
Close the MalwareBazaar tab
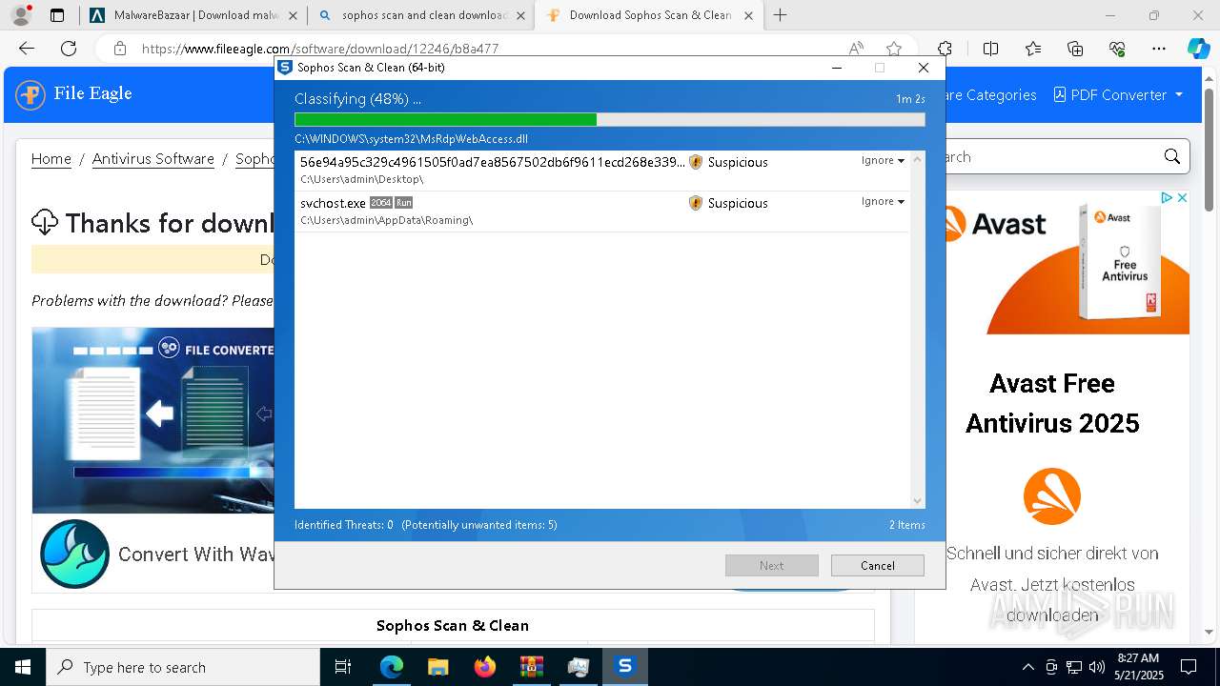(x=293, y=15)
